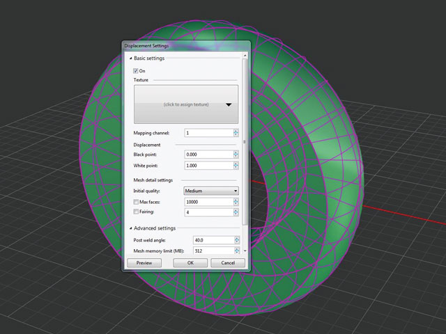Confirm with the OK button
This screenshot has height=334, width=446.
point(190,263)
